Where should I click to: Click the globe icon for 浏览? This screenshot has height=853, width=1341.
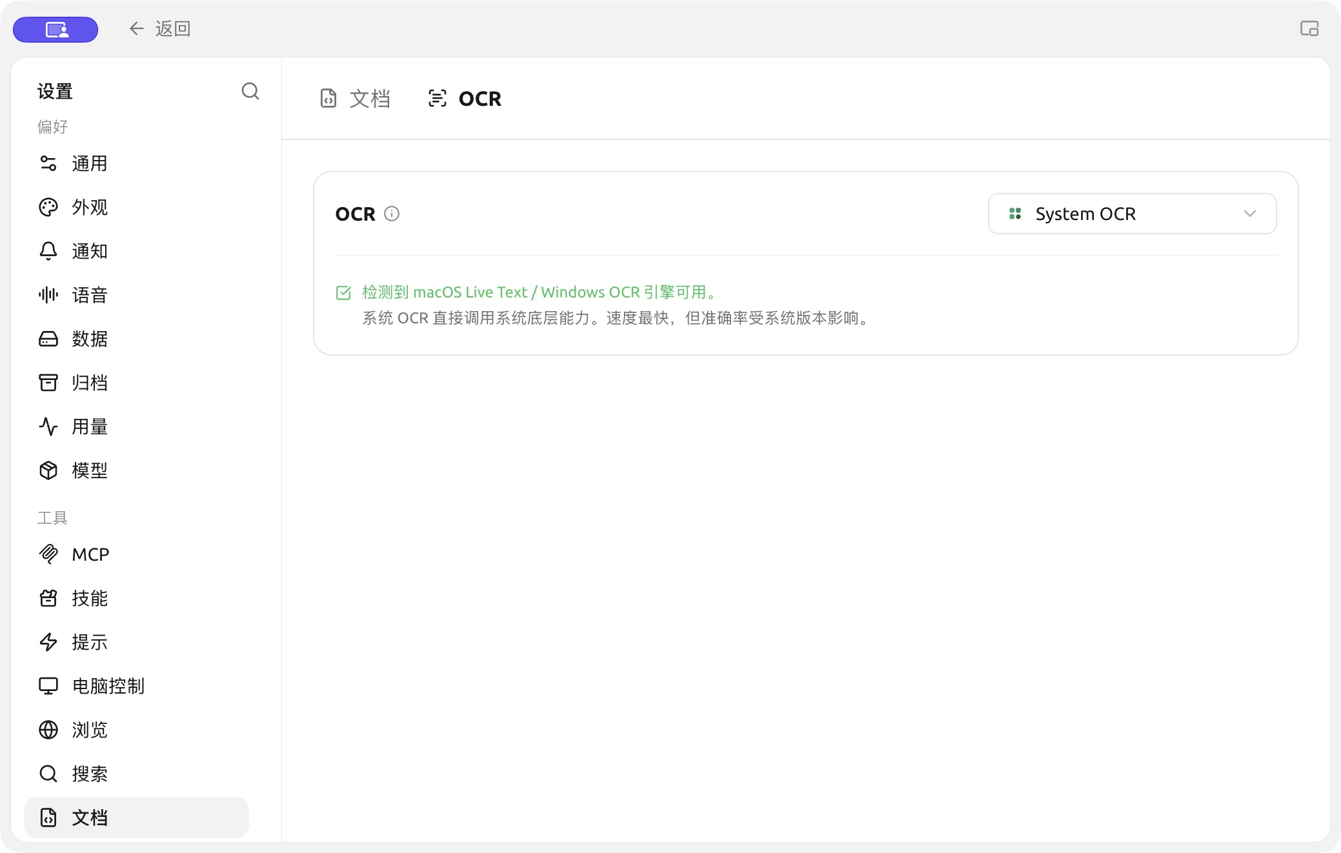(48, 730)
